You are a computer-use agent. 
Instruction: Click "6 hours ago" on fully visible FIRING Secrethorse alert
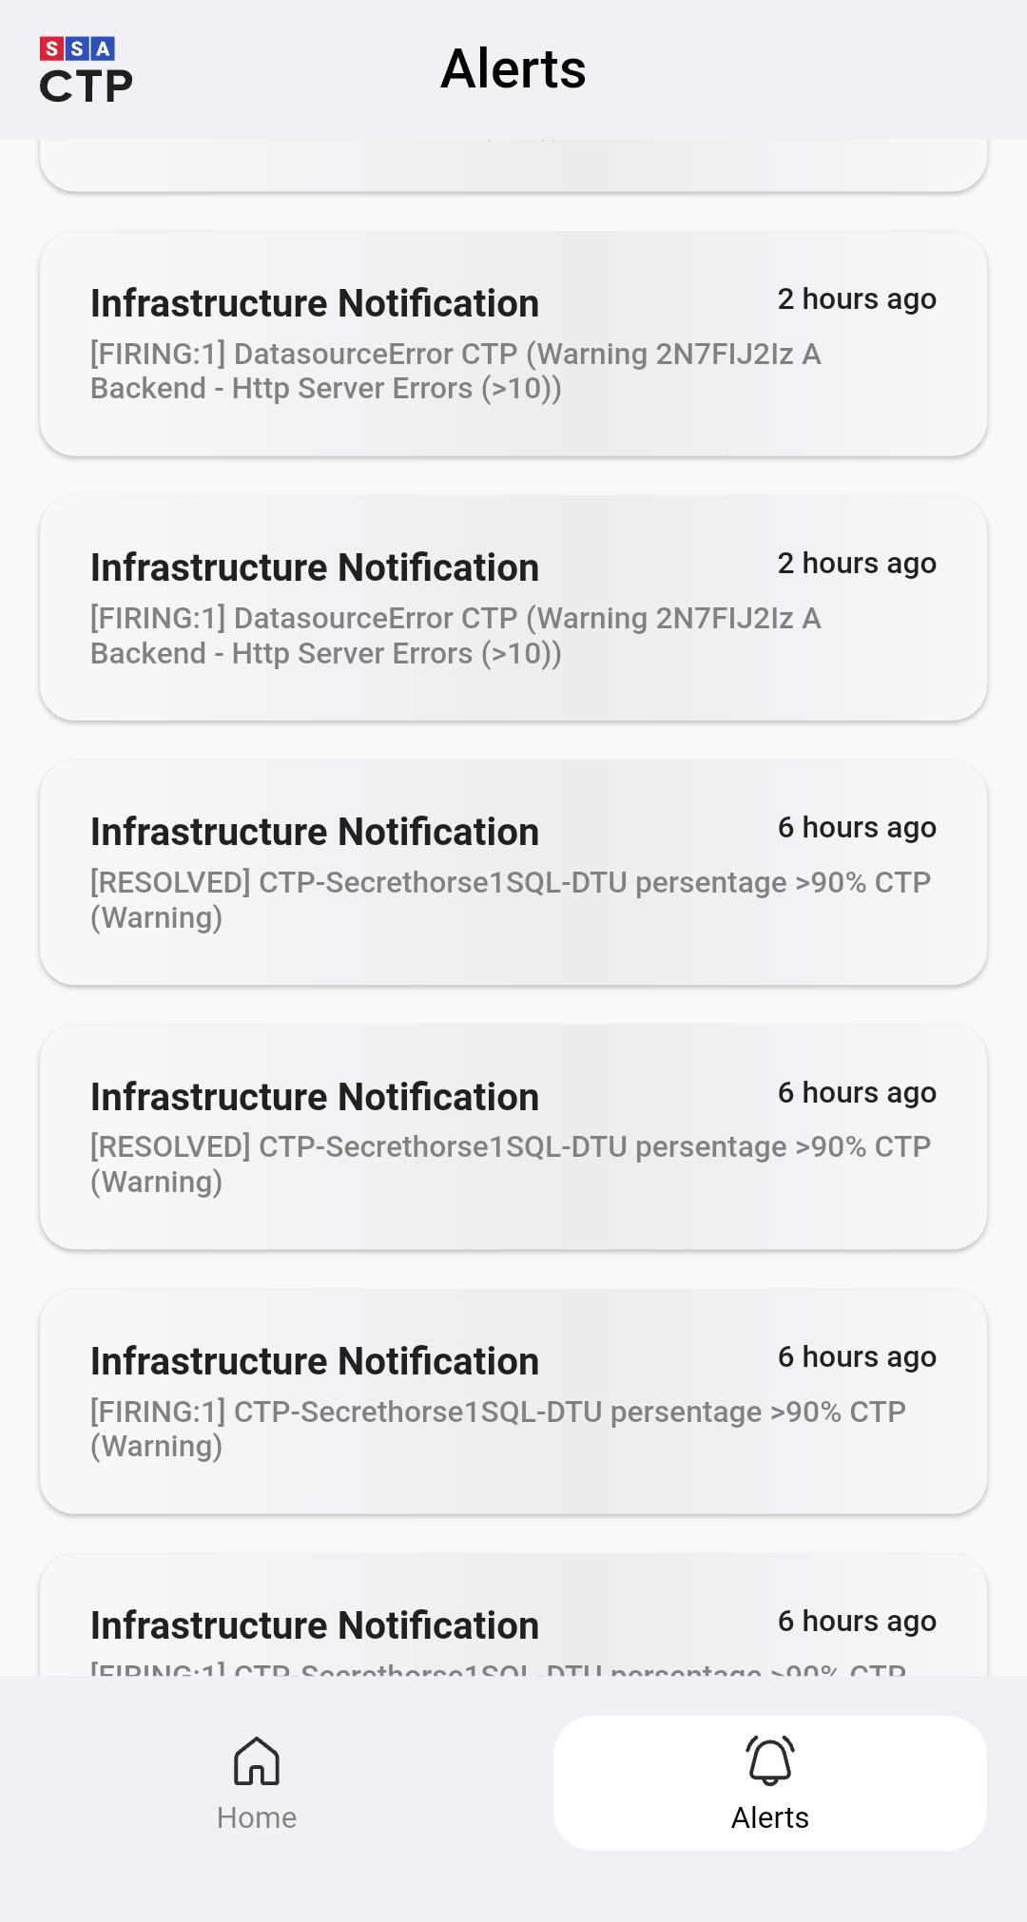(857, 1357)
